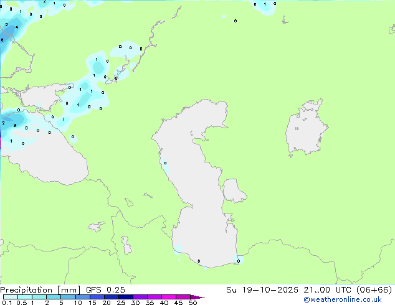Click the purple arrow at legend end
The width and height of the screenshot is (395, 305).
pyautogui.click(x=197, y=297)
